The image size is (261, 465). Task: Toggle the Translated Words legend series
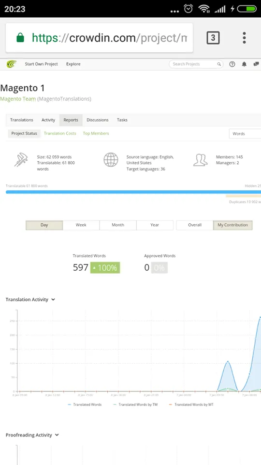pyautogui.click(x=85, y=404)
